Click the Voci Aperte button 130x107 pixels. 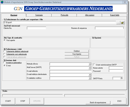click(77, 54)
